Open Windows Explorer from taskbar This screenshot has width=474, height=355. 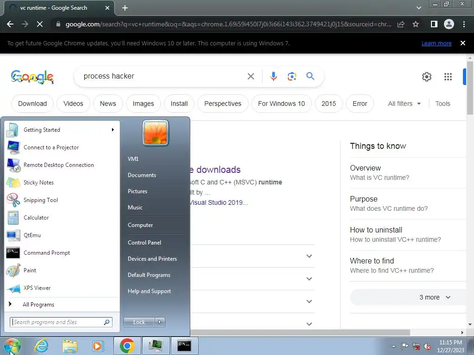70,346
